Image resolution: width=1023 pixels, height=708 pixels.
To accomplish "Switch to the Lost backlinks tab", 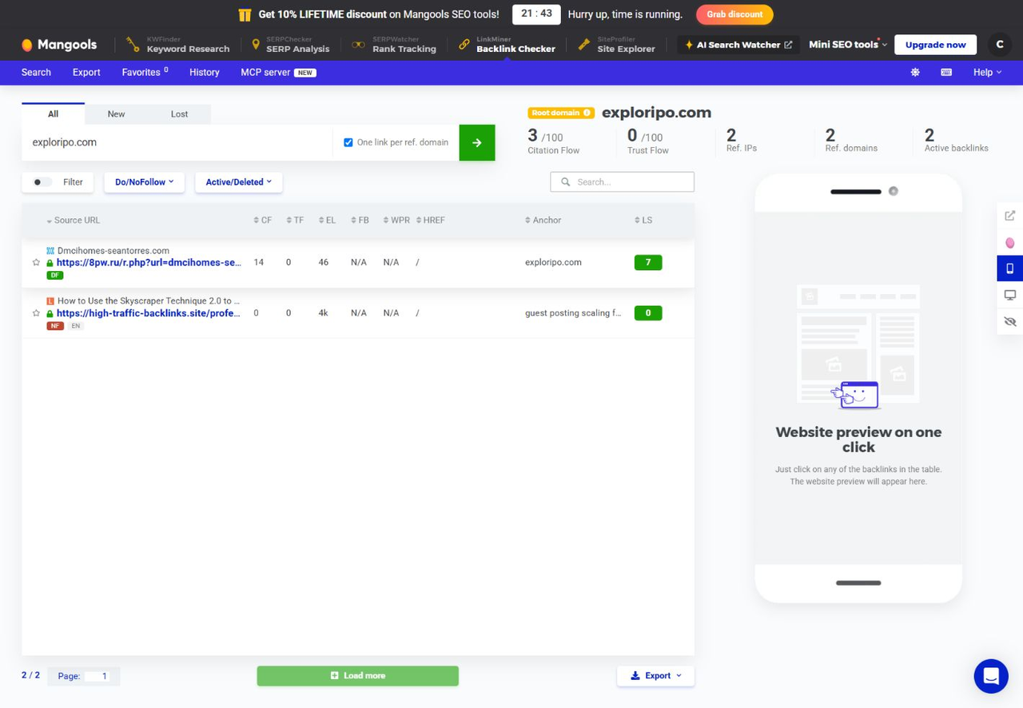I will click(179, 114).
